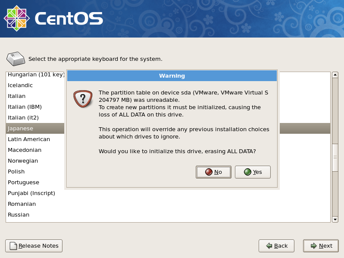
Task: Select Punjabi (Inscript) keyboard layout
Action: pos(168,193)
